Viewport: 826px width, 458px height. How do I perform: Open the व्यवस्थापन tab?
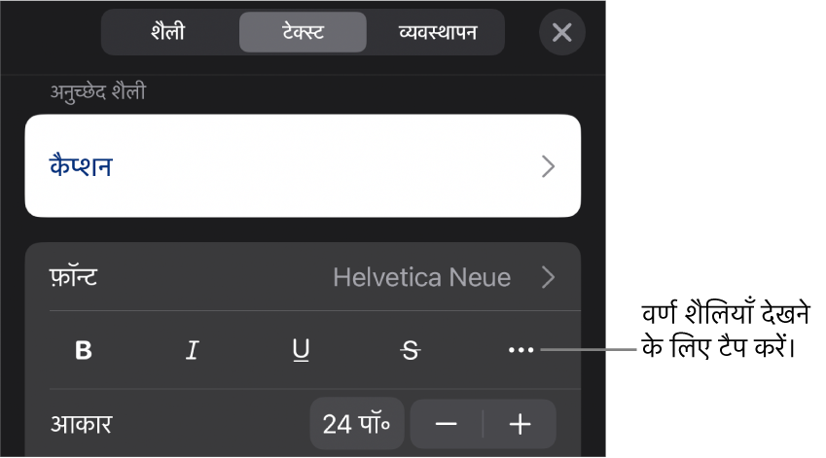[438, 32]
